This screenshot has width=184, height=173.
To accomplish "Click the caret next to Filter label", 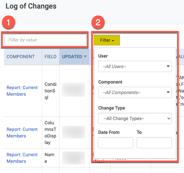I will 113,41.
